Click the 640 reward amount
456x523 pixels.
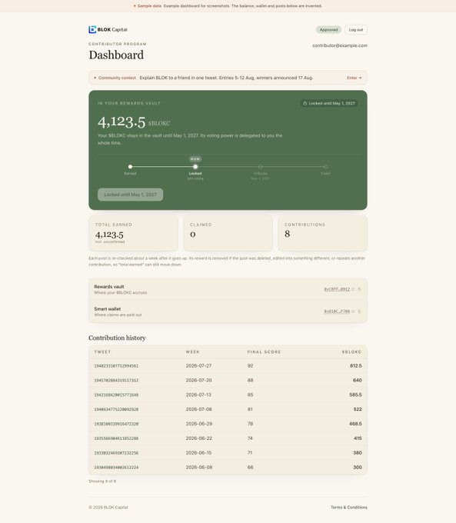(x=358, y=380)
